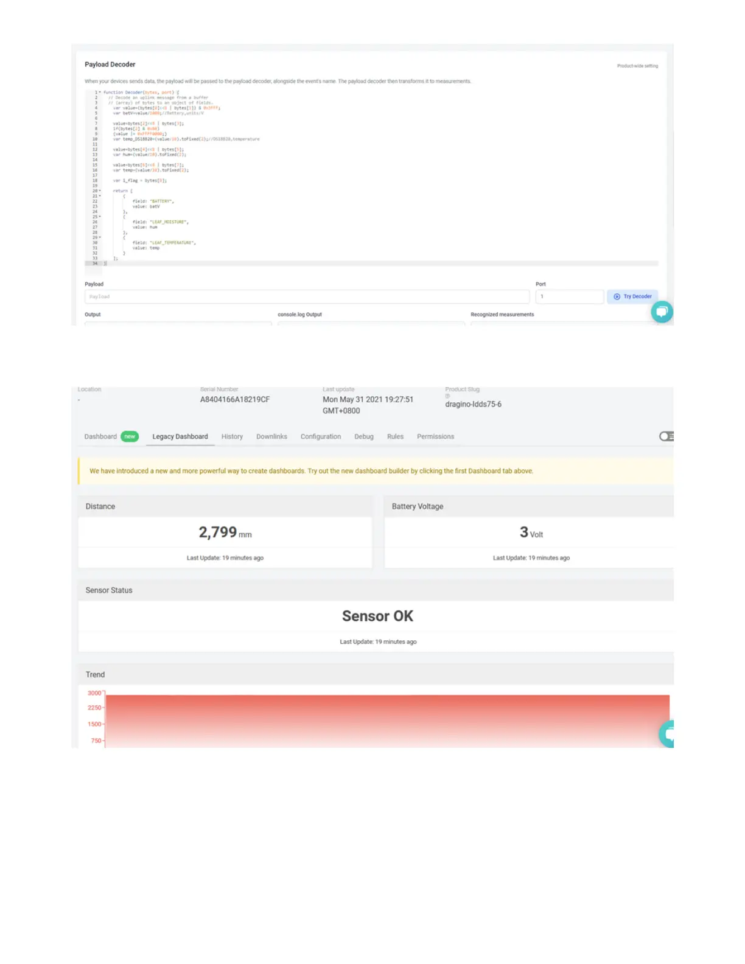Click Last Update text under Sensor OK
The height and width of the screenshot is (964, 745).
(378, 642)
